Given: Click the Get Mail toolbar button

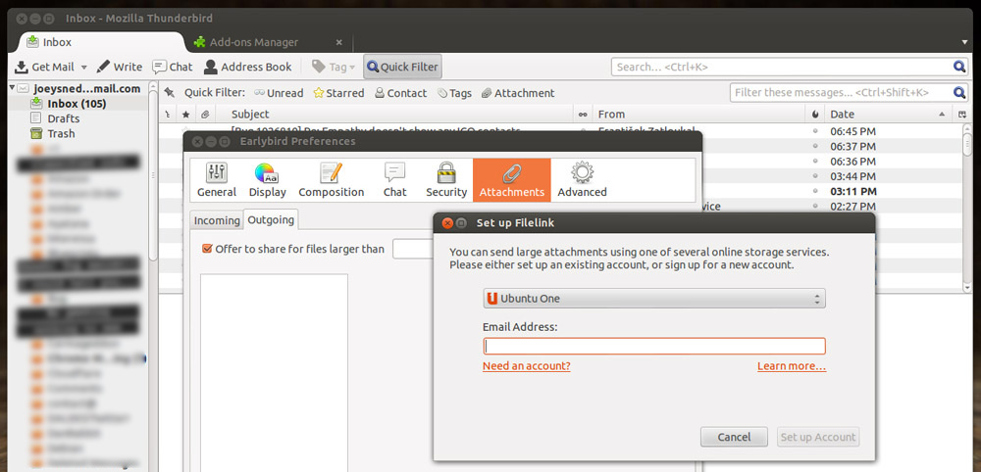Looking at the screenshot, I should click(x=44, y=67).
